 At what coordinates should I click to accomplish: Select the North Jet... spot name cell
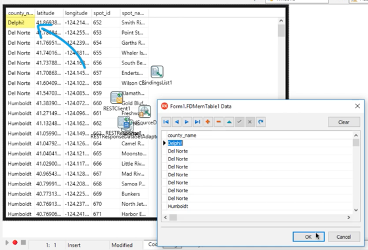134,204
